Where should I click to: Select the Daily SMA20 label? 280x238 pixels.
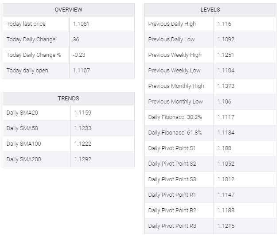22,113
